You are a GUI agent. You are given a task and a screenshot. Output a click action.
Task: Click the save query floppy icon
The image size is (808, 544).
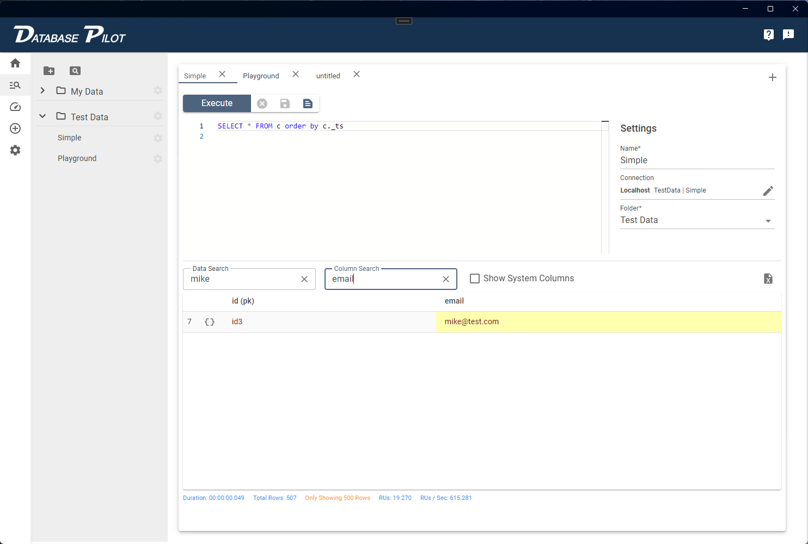point(285,103)
